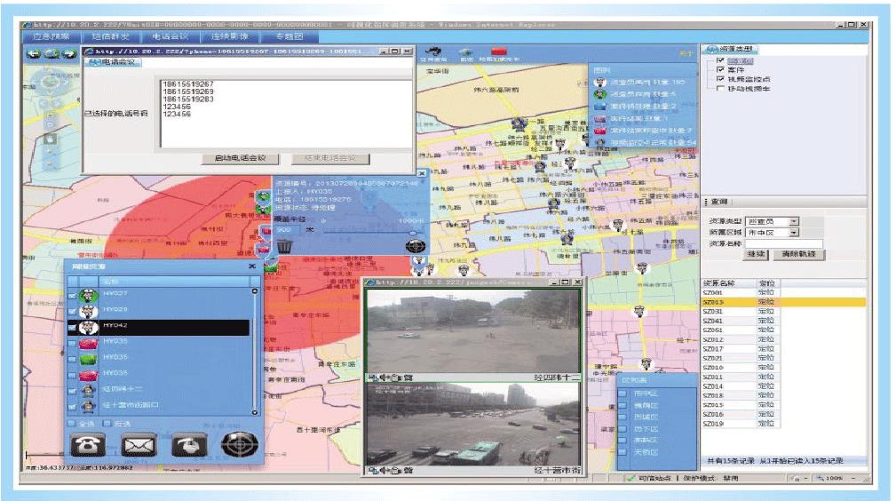Image resolution: width=896 pixels, height=501 pixels.
Task: Click 结束电话会议 button
Action: click(x=329, y=158)
